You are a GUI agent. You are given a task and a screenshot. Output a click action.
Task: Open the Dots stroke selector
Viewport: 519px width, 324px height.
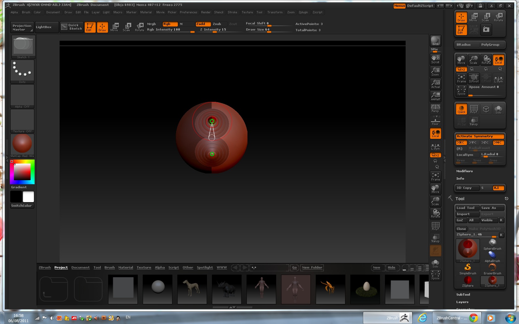coord(22,72)
